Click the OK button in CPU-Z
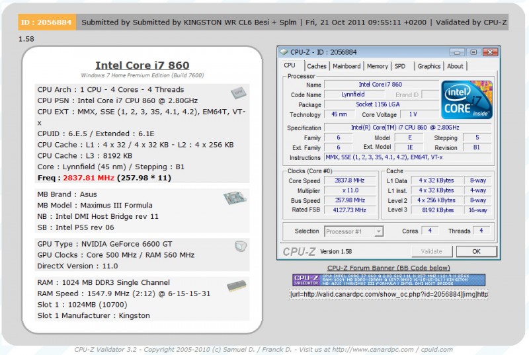The width and height of the screenshot is (529, 355). (476, 251)
